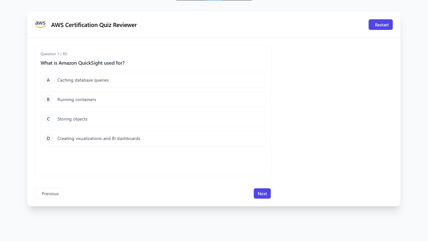
Task: Click the dark left part of the top bar
Action: (x=191, y=0)
